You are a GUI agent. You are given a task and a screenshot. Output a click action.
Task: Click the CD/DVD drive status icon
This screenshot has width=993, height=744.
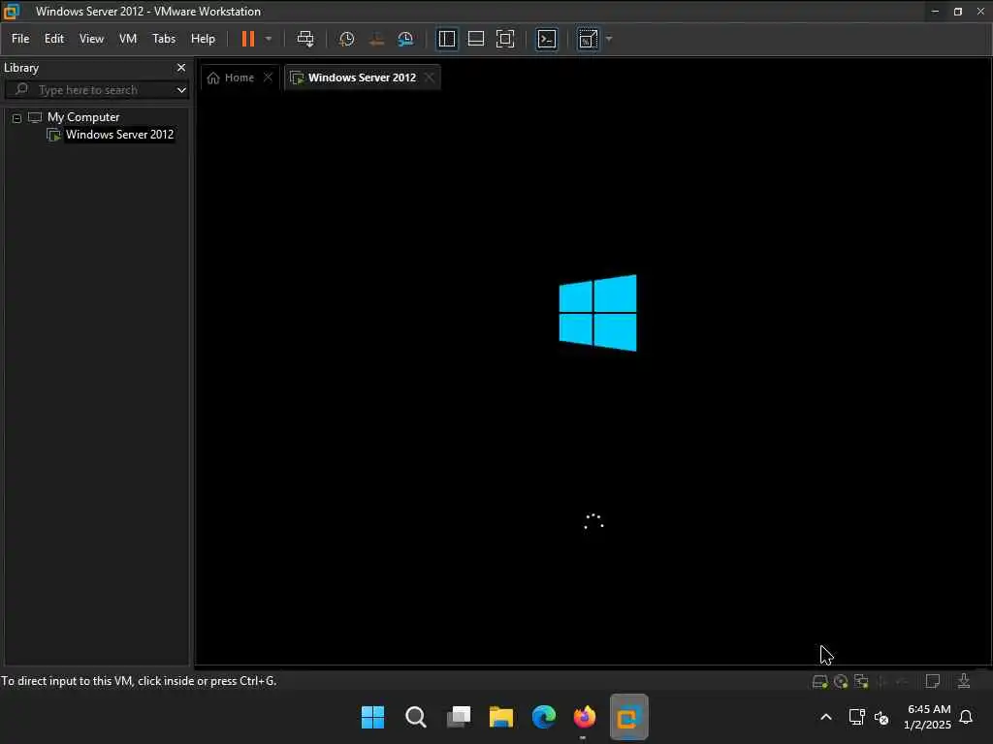tap(841, 681)
